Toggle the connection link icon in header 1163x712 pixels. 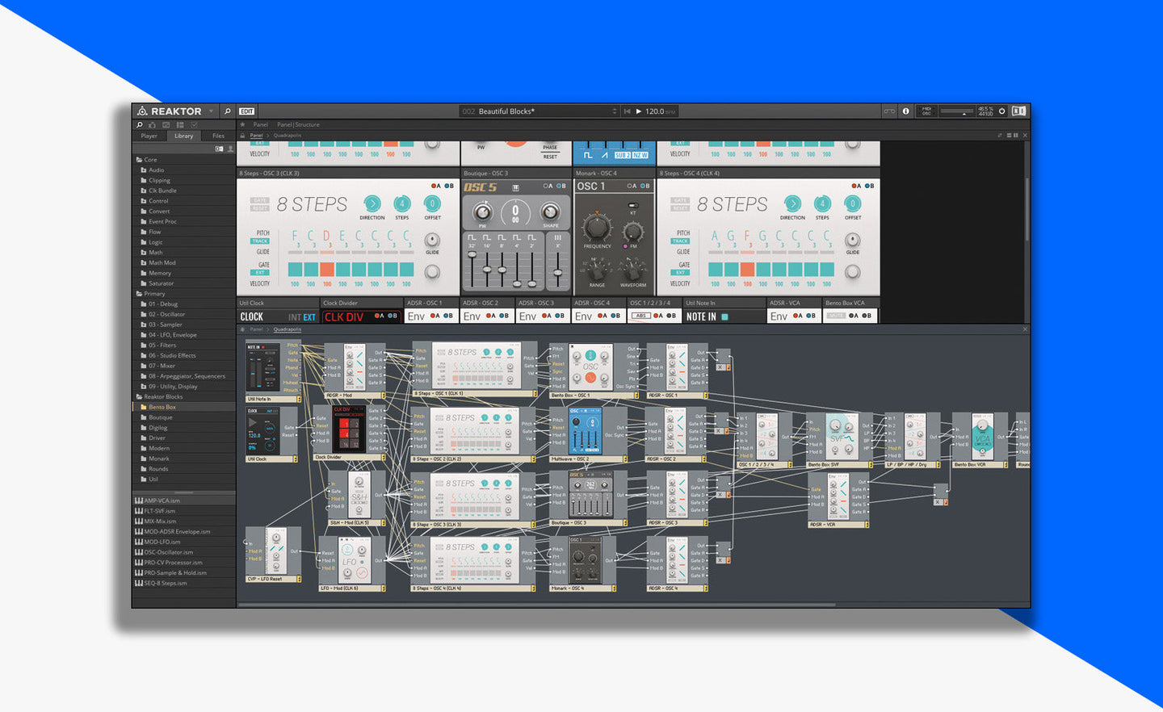[x=889, y=111]
